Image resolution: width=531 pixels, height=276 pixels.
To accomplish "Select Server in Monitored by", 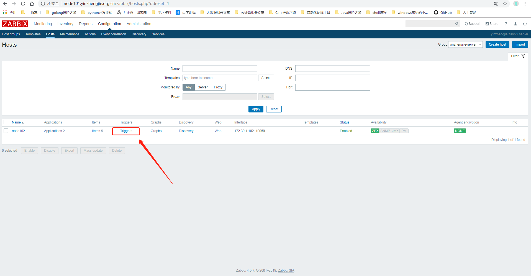I will coord(203,87).
